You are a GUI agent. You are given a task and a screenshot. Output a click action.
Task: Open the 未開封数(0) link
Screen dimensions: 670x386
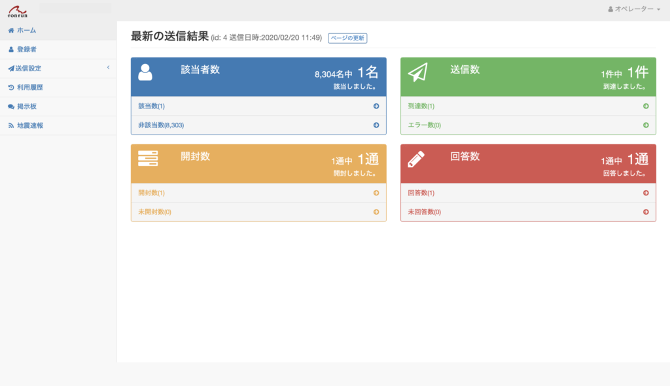point(154,212)
